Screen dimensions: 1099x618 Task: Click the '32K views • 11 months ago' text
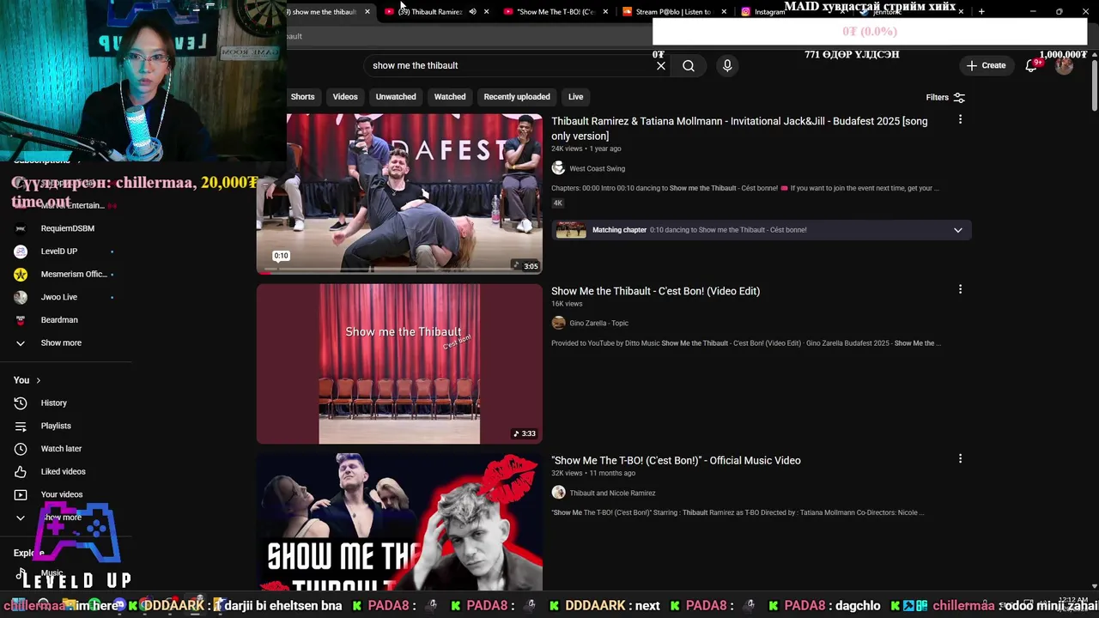click(593, 473)
